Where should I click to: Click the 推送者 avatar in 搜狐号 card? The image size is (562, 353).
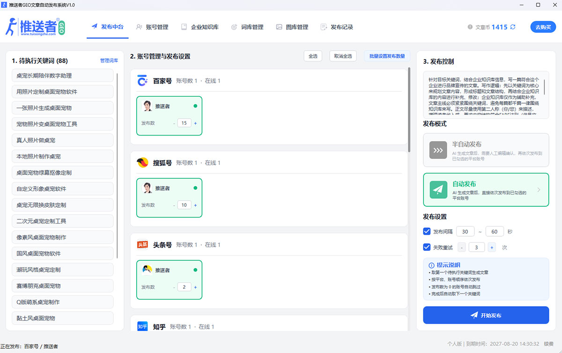(x=147, y=188)
